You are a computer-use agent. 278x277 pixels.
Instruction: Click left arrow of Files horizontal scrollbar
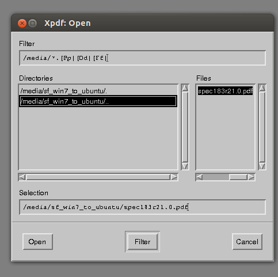click(x=199, y=177)
